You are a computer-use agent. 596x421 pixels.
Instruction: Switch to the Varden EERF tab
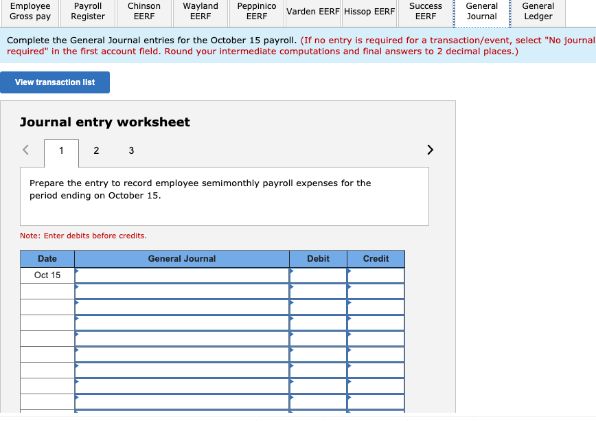coord(312,12)
